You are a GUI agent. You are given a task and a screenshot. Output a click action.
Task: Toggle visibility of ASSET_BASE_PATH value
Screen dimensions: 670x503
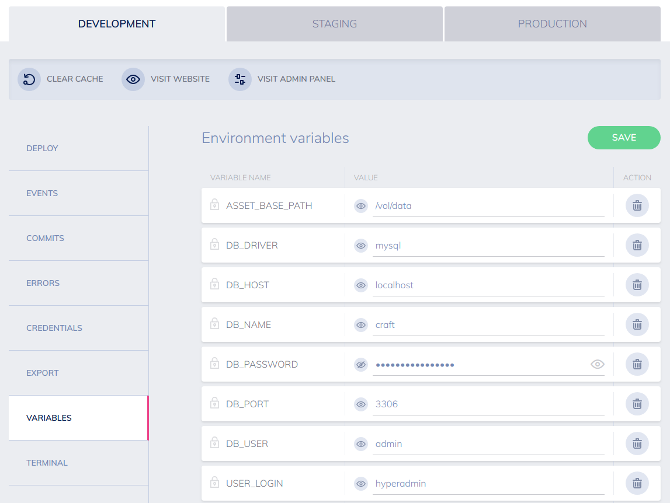[361, 206]
